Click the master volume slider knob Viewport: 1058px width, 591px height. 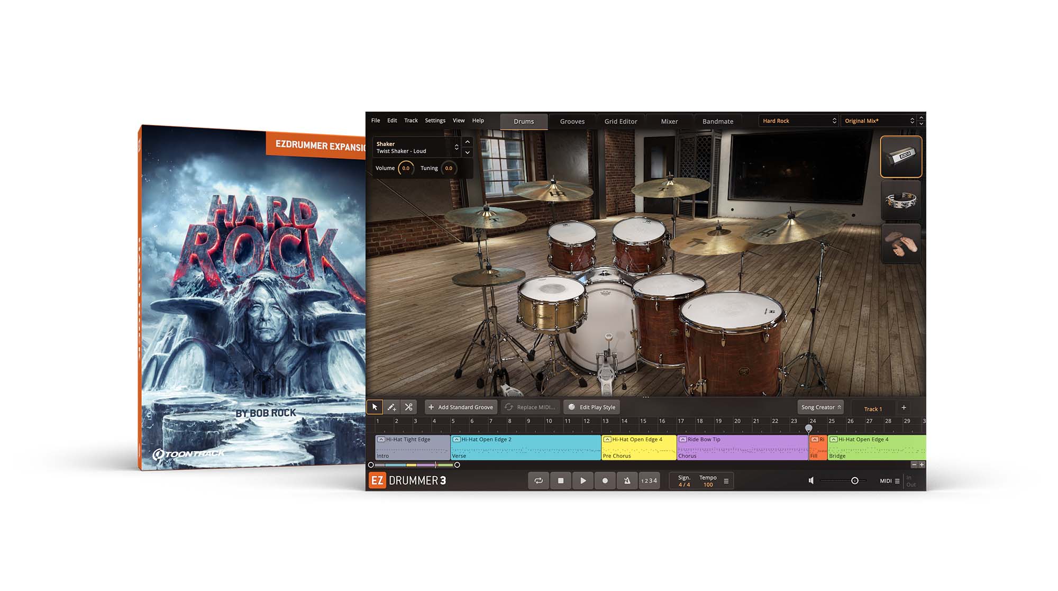[854, 480]
